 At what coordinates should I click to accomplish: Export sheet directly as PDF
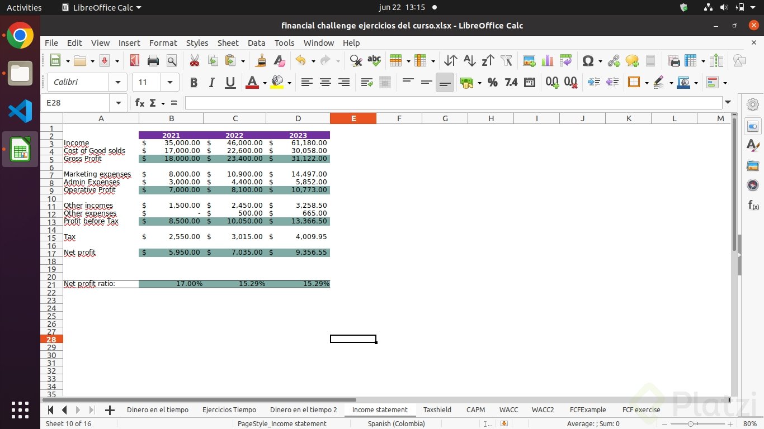[x=134, y=60]
